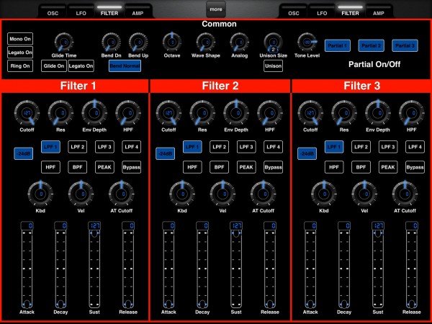Screen dimensions: 432x324
Task: Click the Filter 1 Env Depth knob
Action: pos(94,113)
